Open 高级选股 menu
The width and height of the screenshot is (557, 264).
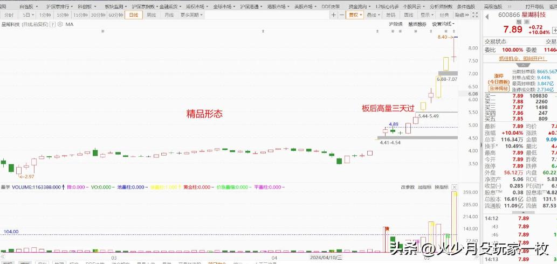pyautogui.click(x=493, y=6)
